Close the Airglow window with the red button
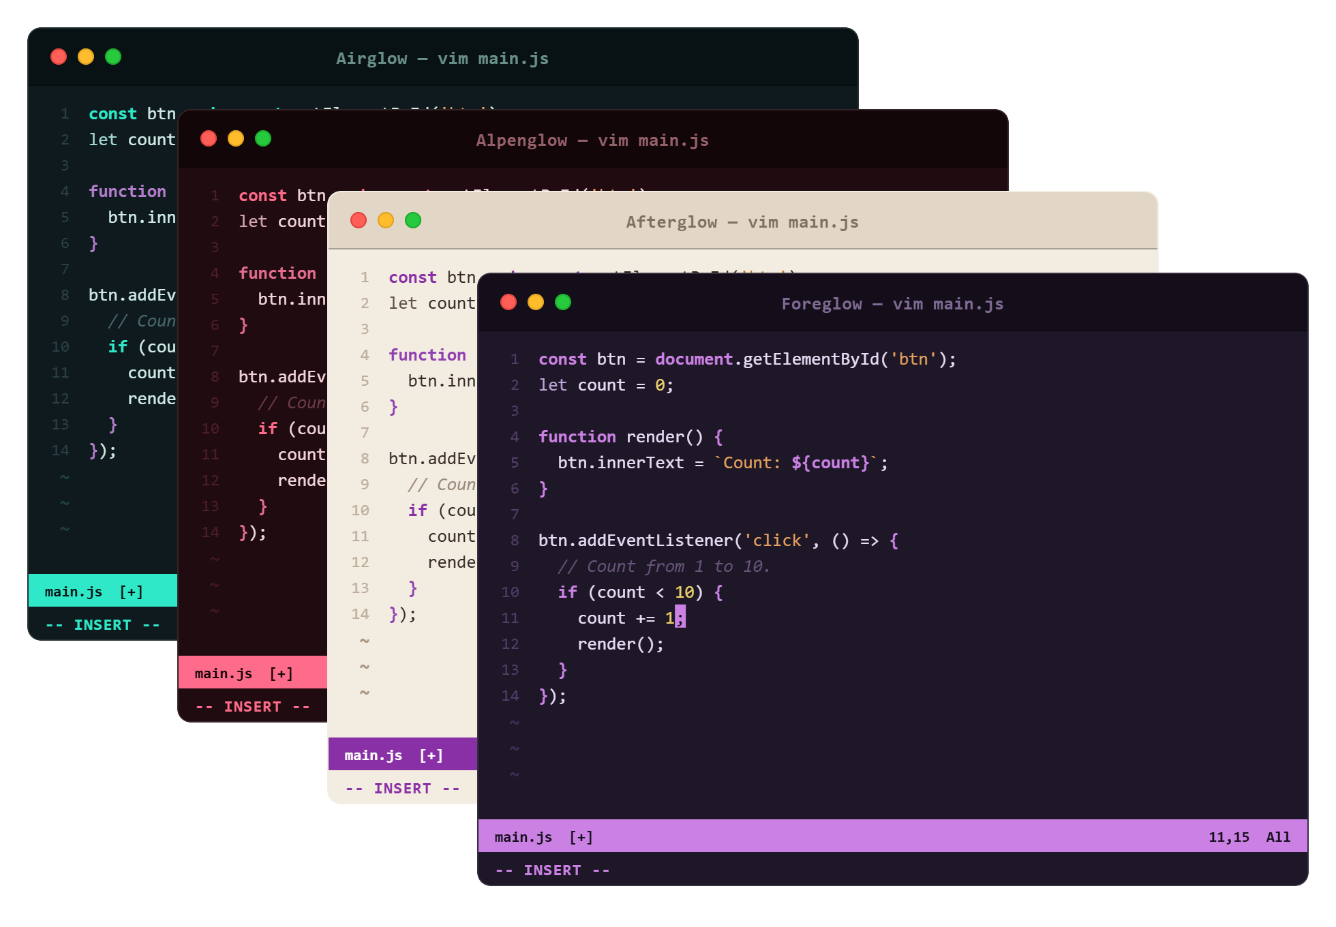Viewport: 1336px width, 927px height. [x=59, y=57]
